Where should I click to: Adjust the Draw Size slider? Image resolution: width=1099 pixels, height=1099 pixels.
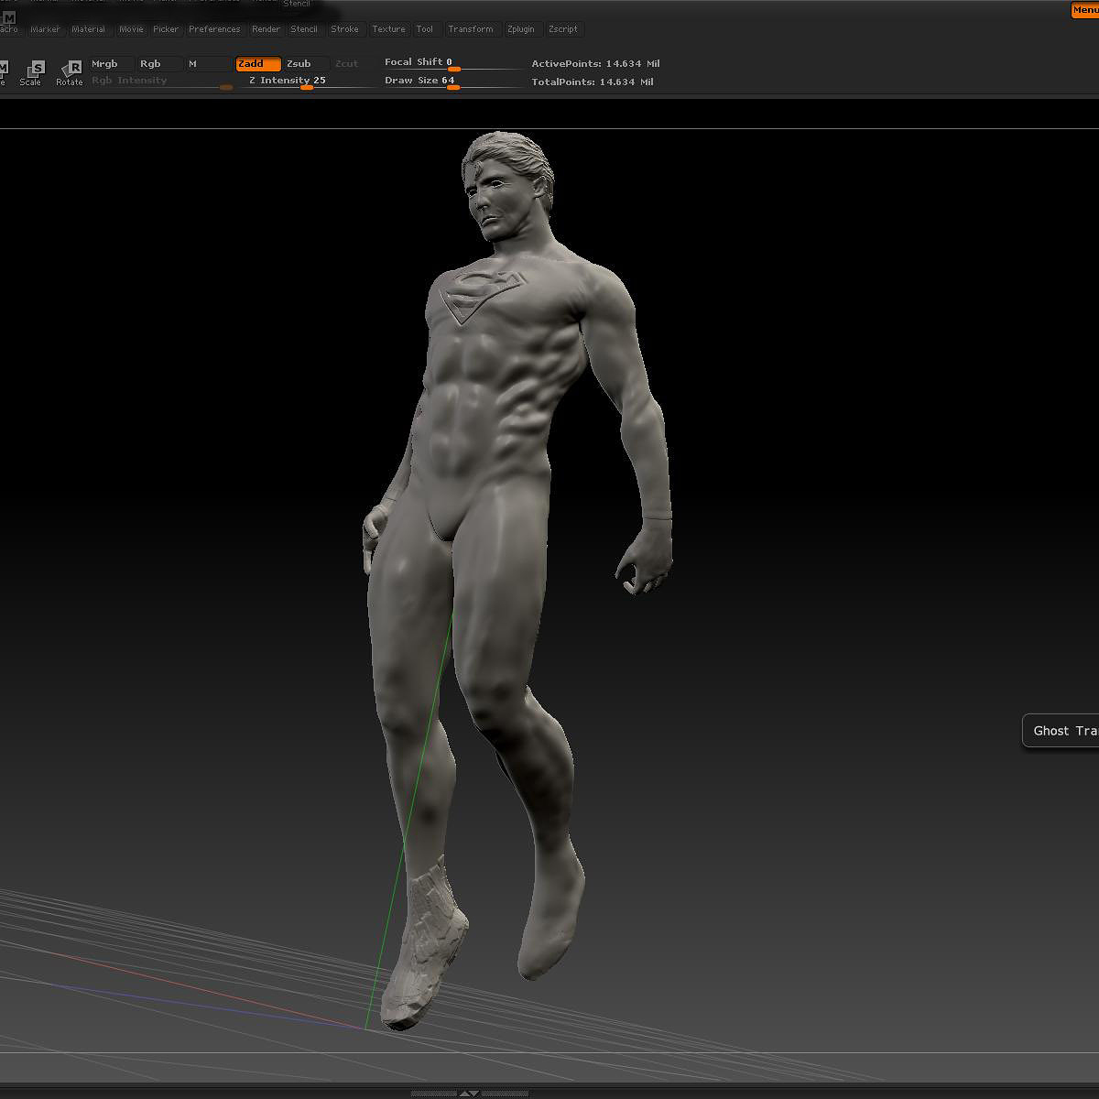452,81
